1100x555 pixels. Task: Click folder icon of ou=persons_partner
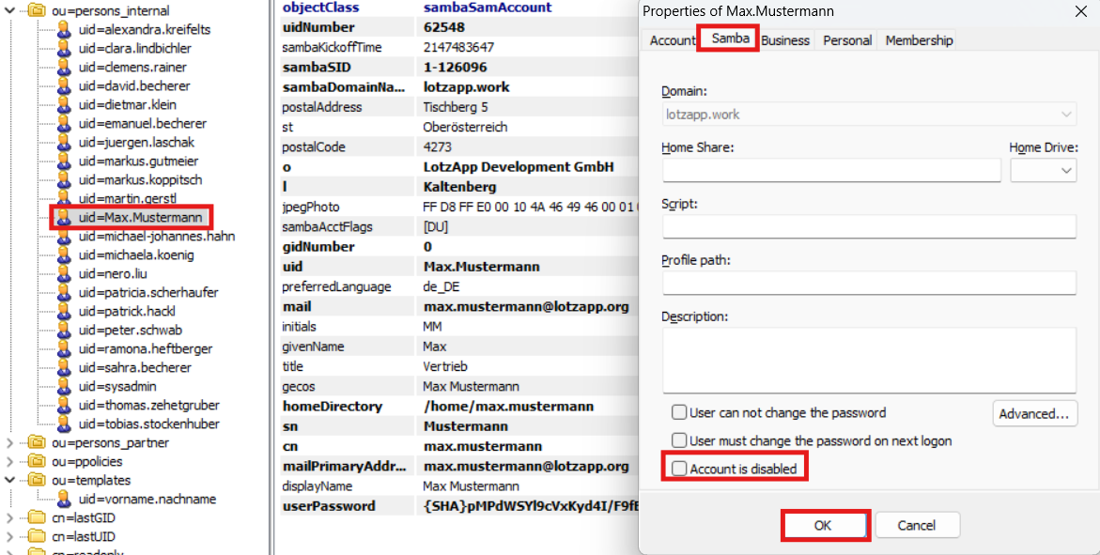tap(37, 442)
